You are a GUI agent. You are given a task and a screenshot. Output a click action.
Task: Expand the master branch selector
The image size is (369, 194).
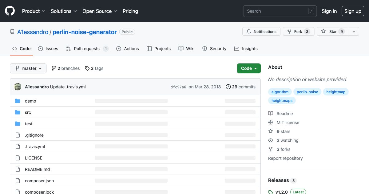[28, 68]
